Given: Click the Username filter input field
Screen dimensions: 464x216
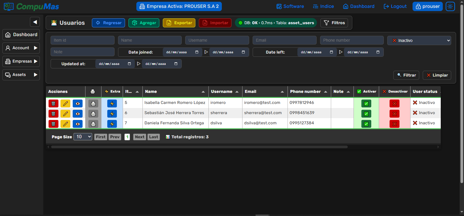Looking at the screenshot, I should (x=217, y=40).
